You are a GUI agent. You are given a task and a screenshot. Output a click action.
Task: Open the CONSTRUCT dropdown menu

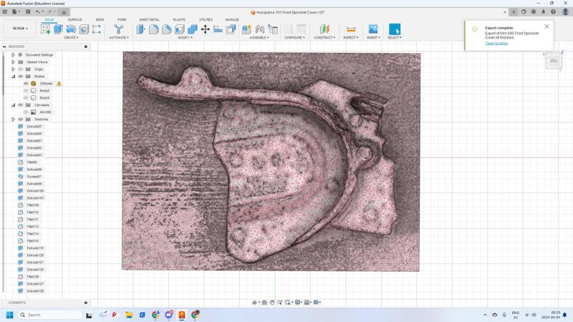point(324,38)
